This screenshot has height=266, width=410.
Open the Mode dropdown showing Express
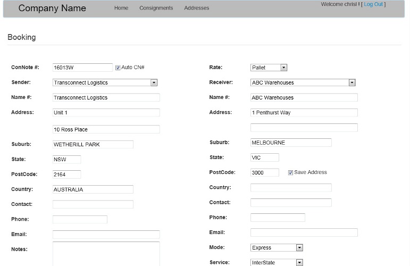pyautogui.click(x=277, y=247)
